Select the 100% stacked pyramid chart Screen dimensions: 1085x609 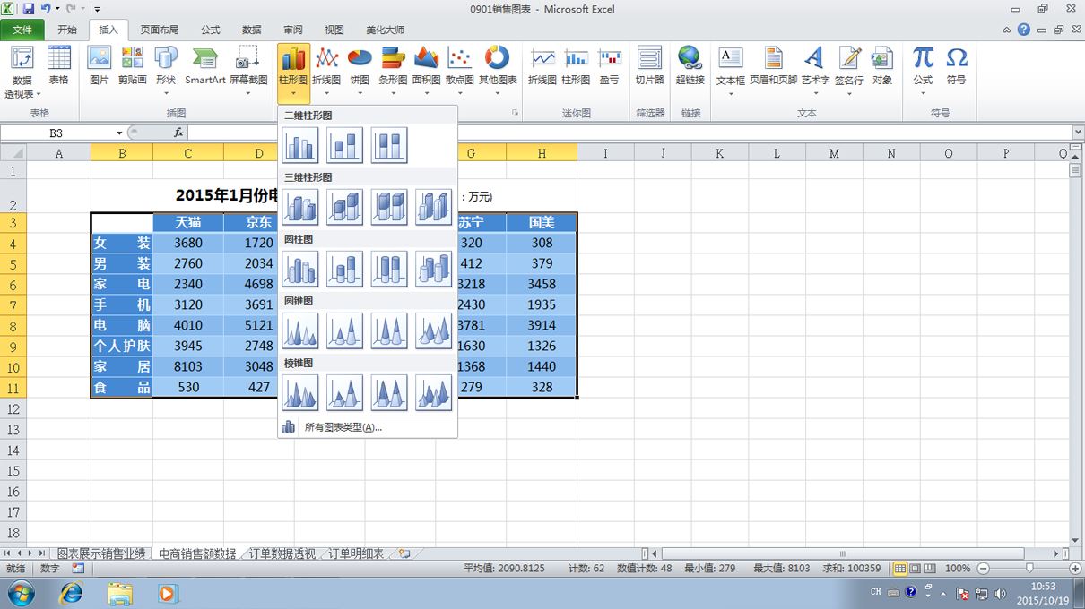389,392
